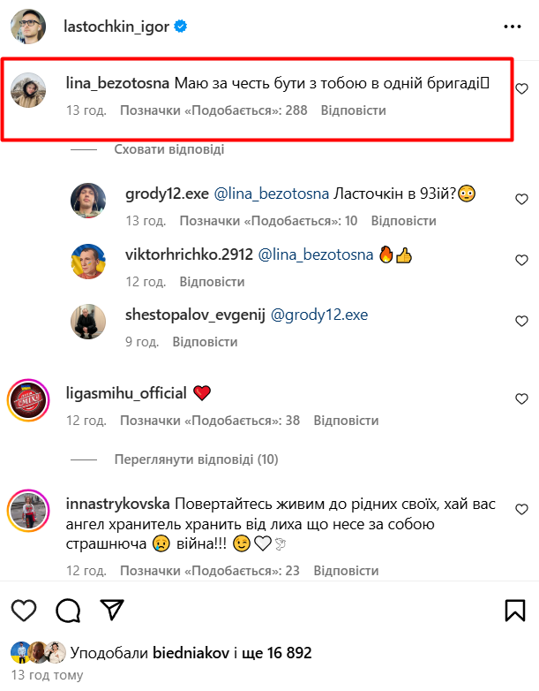Open the ligasmihu_official avatar

pyautogui.click(x=27, y=399)
